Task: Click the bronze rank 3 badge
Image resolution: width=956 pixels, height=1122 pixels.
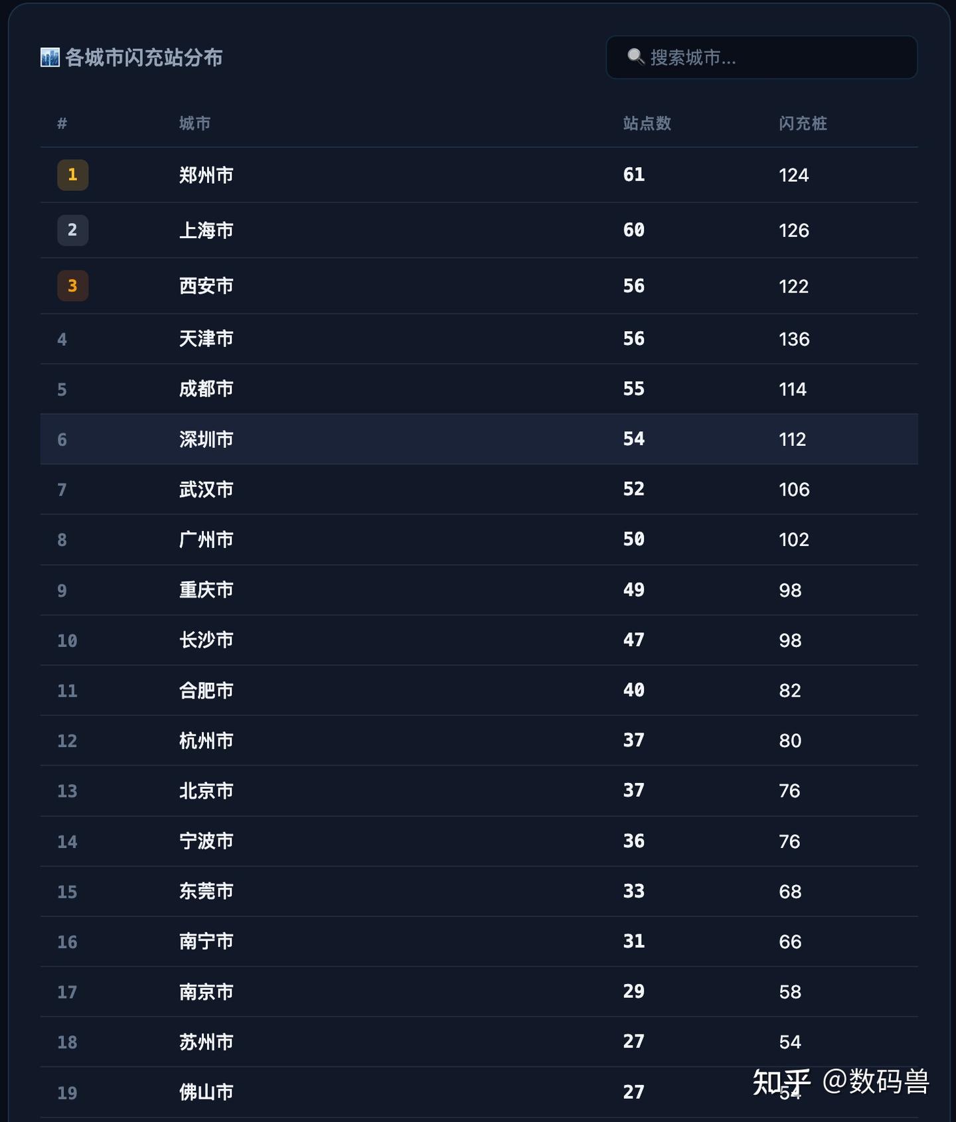Action: point(73,286)
